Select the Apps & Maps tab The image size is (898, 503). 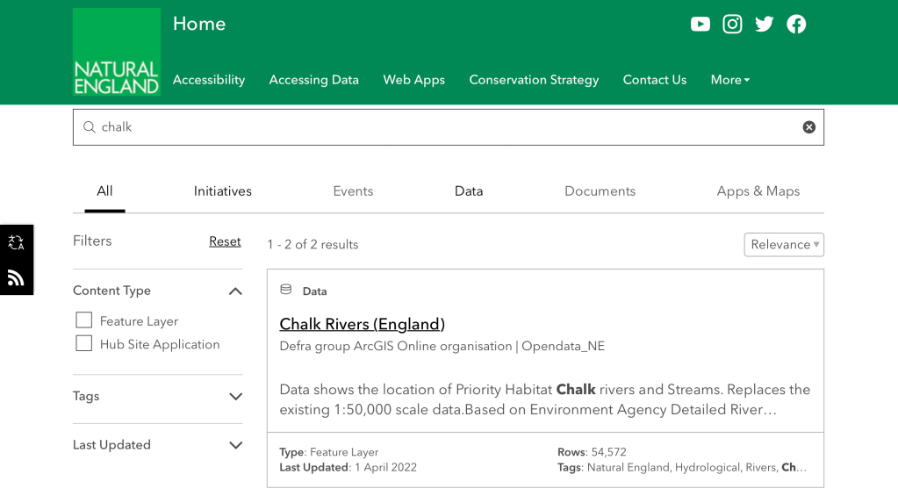pyautogui.click(x=758, y=191)
